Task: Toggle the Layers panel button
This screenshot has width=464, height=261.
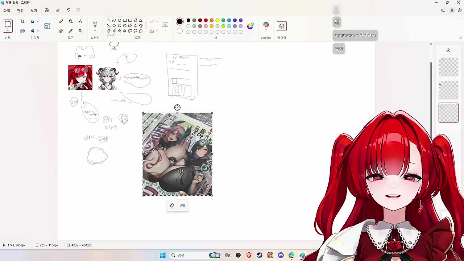Action: tap(282, 26)
